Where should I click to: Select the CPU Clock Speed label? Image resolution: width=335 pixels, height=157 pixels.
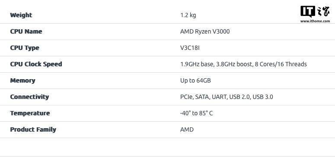coord(36,64)
